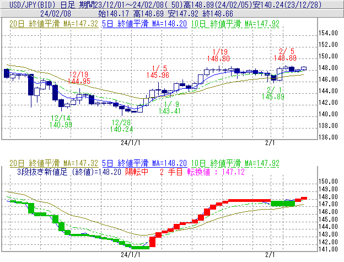Click the high value 高148.69 in the header
The width and height of the screenshot is (344, 262).
(x=148, y=14)
